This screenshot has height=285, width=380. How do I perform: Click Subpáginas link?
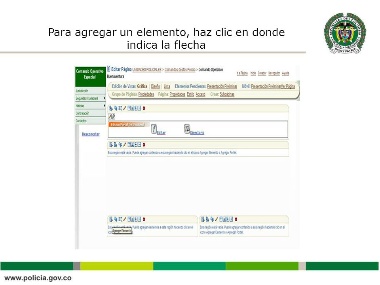pyautogui.click(x=227, y=94)
